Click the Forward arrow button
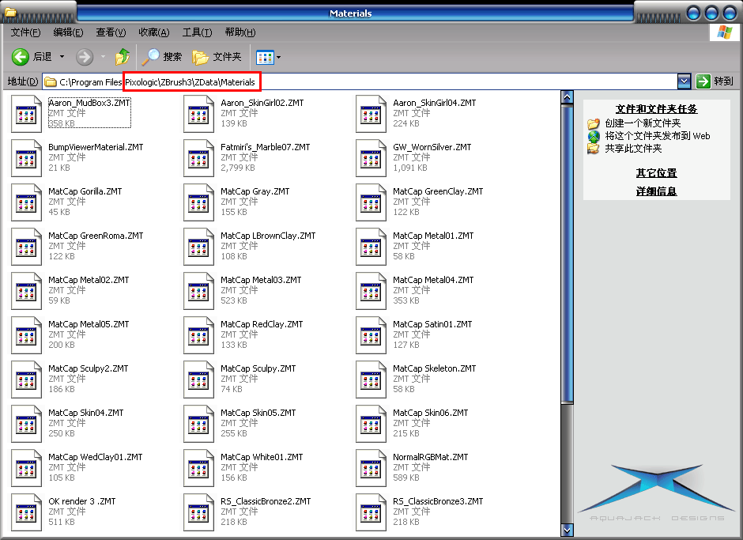The width and height of the screenshot is (743, 540). 85,57
